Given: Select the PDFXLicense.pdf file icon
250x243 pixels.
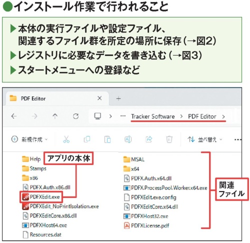Looking at the screenshot, I should tap(127, 225).
